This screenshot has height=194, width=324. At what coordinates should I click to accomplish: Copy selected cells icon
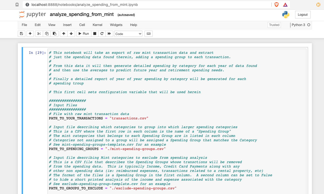pos(47,34)
